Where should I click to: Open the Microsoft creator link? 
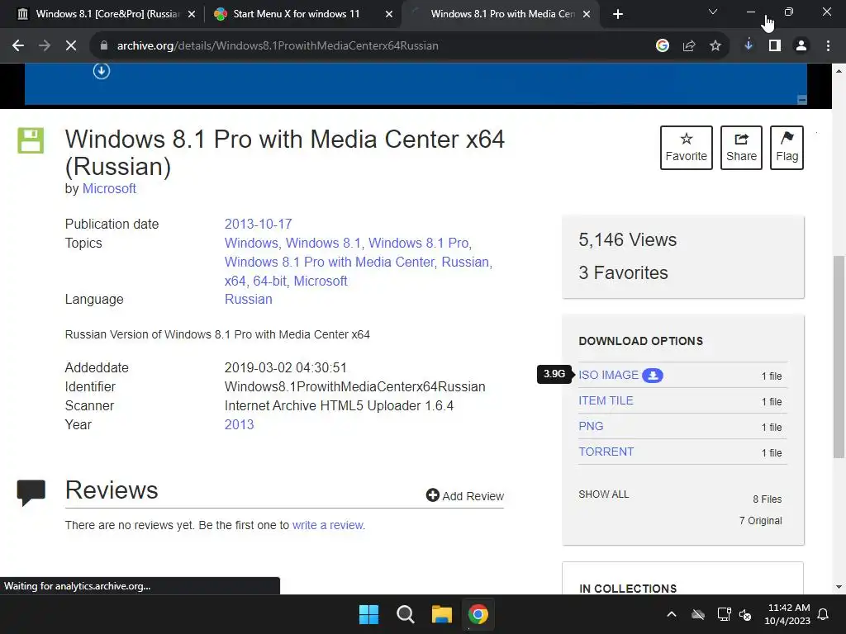point(109,189)
